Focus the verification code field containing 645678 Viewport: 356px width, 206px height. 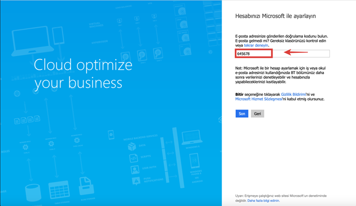coord(282,54)
